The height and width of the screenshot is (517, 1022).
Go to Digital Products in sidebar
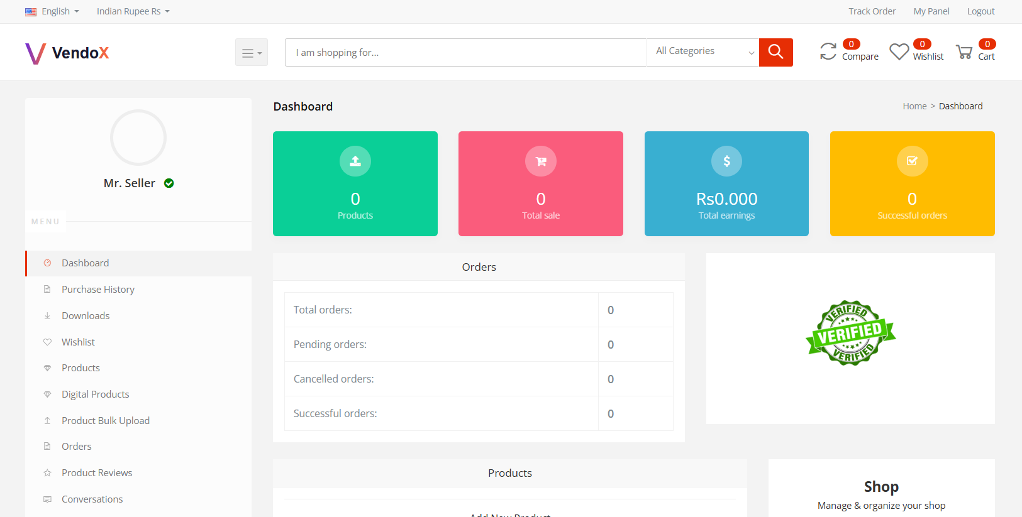click(96, 395)
